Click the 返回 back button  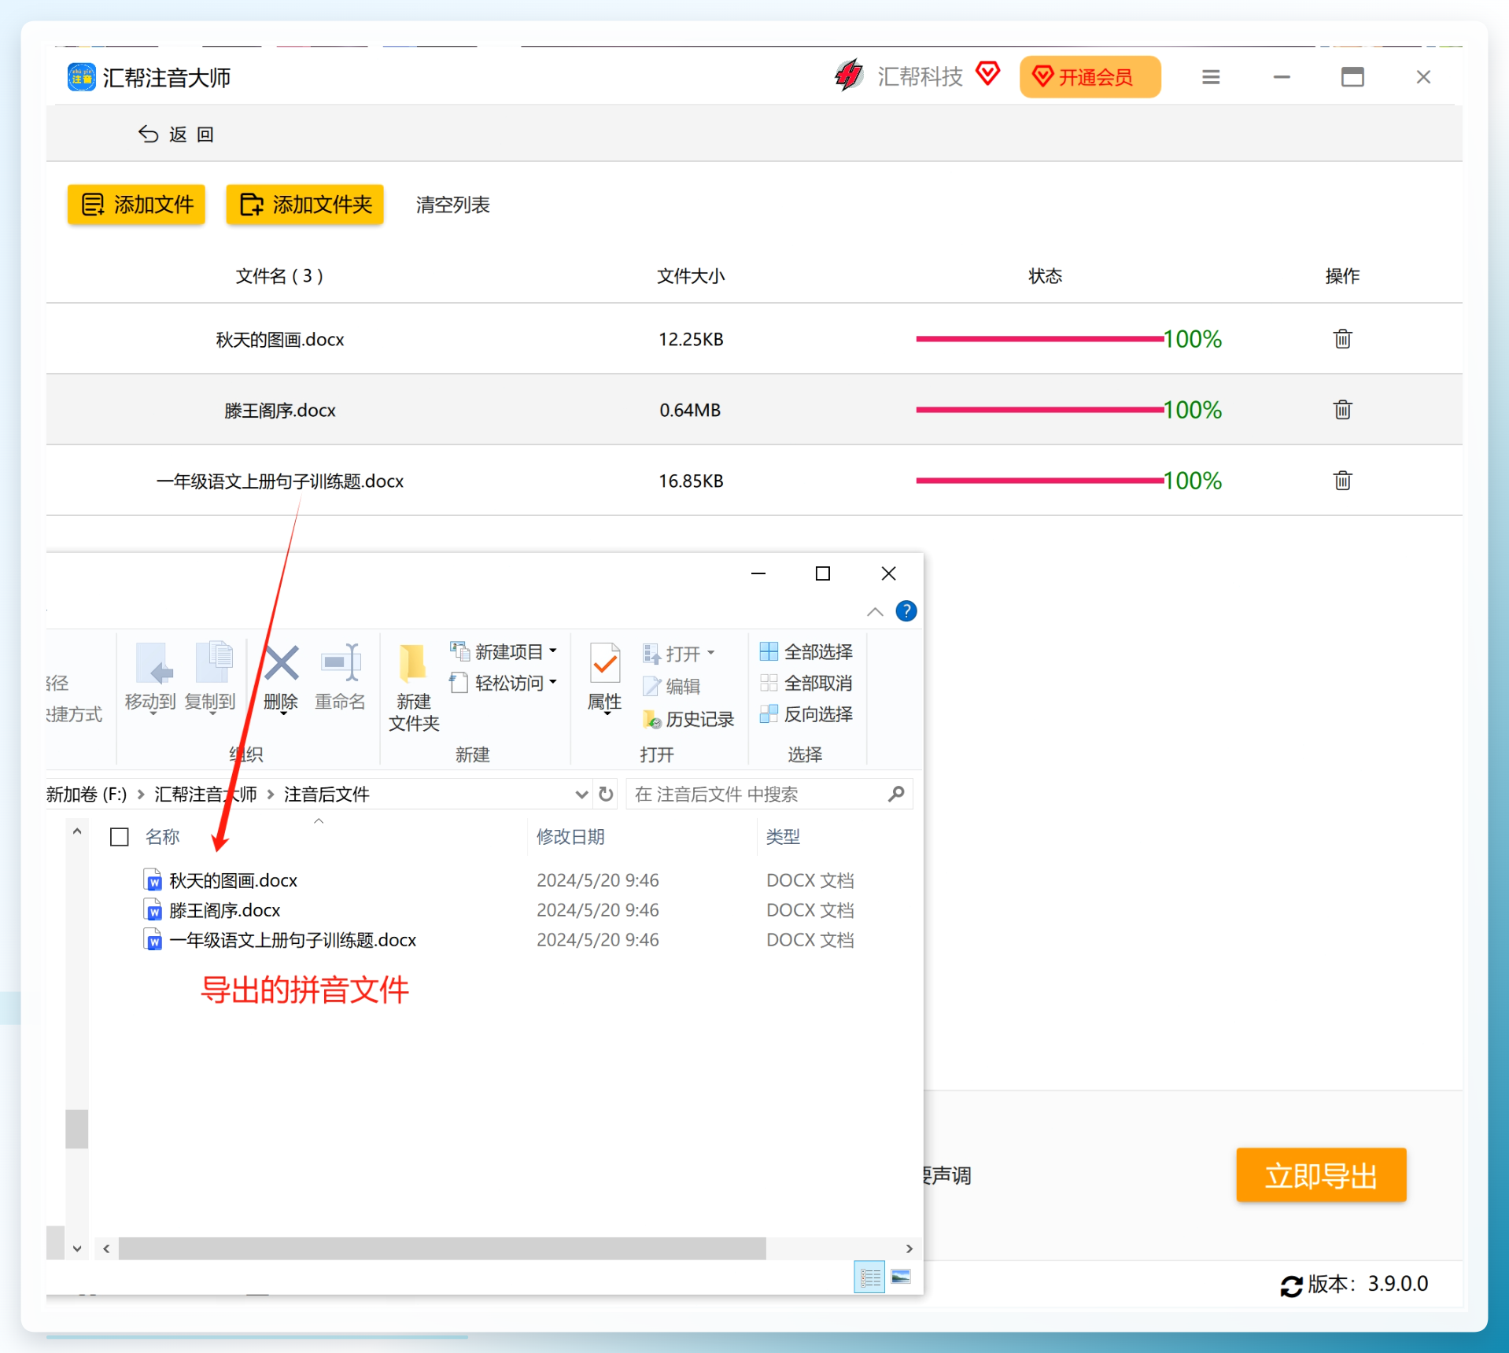[176, 135]
